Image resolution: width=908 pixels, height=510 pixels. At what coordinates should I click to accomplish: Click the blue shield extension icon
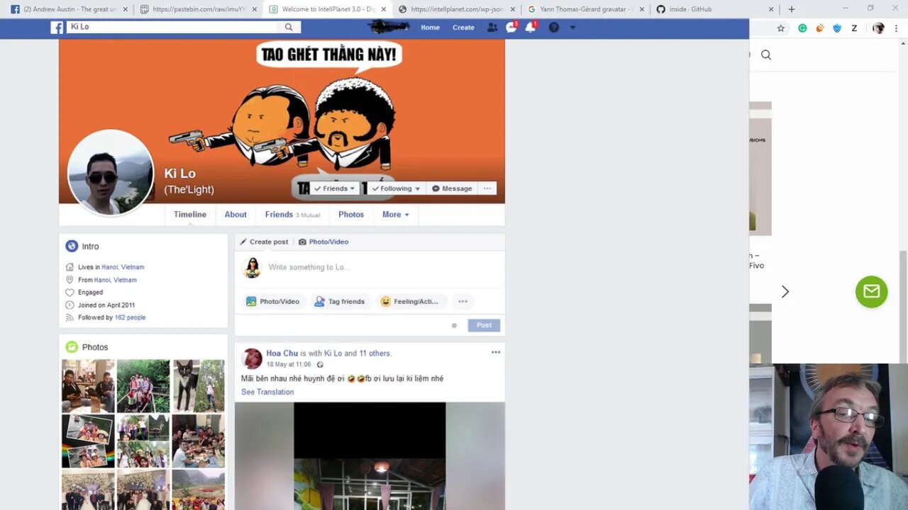(837, 28)
